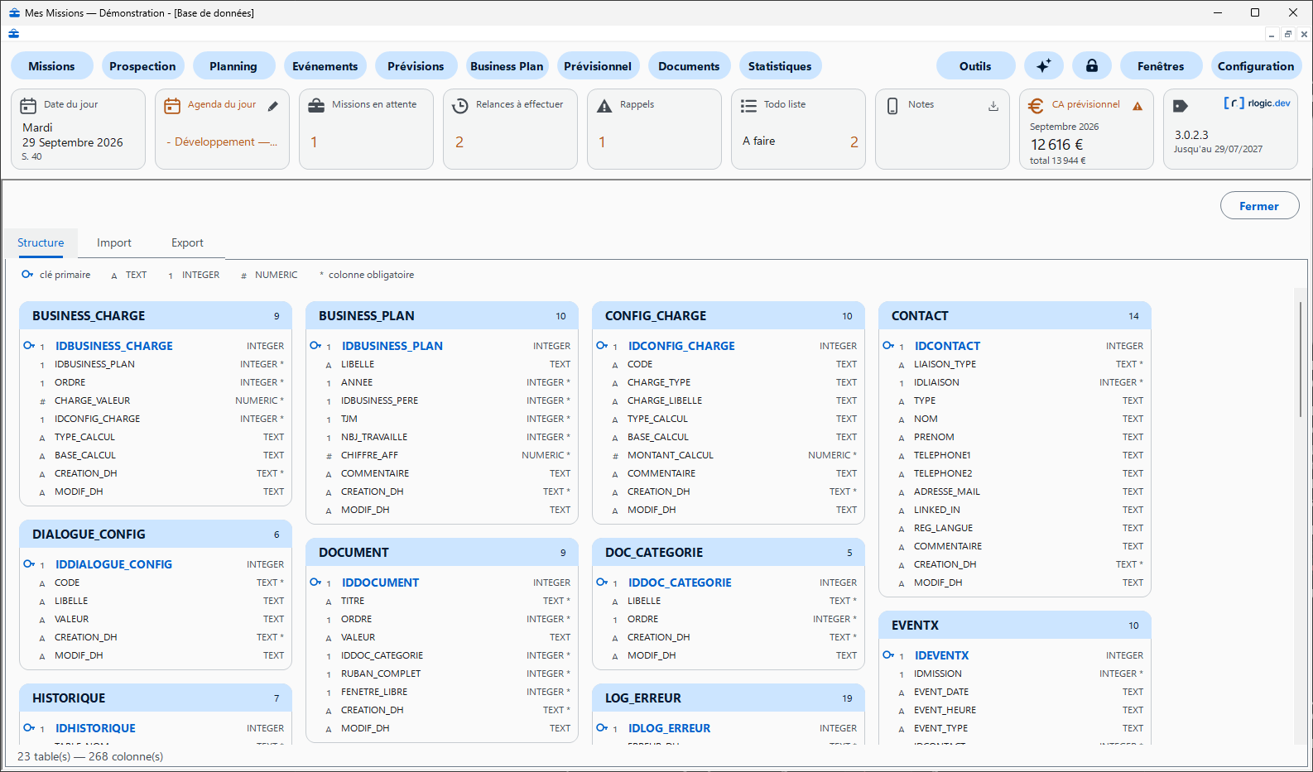Click the phone icon on the Notes card

coord(892,106)
